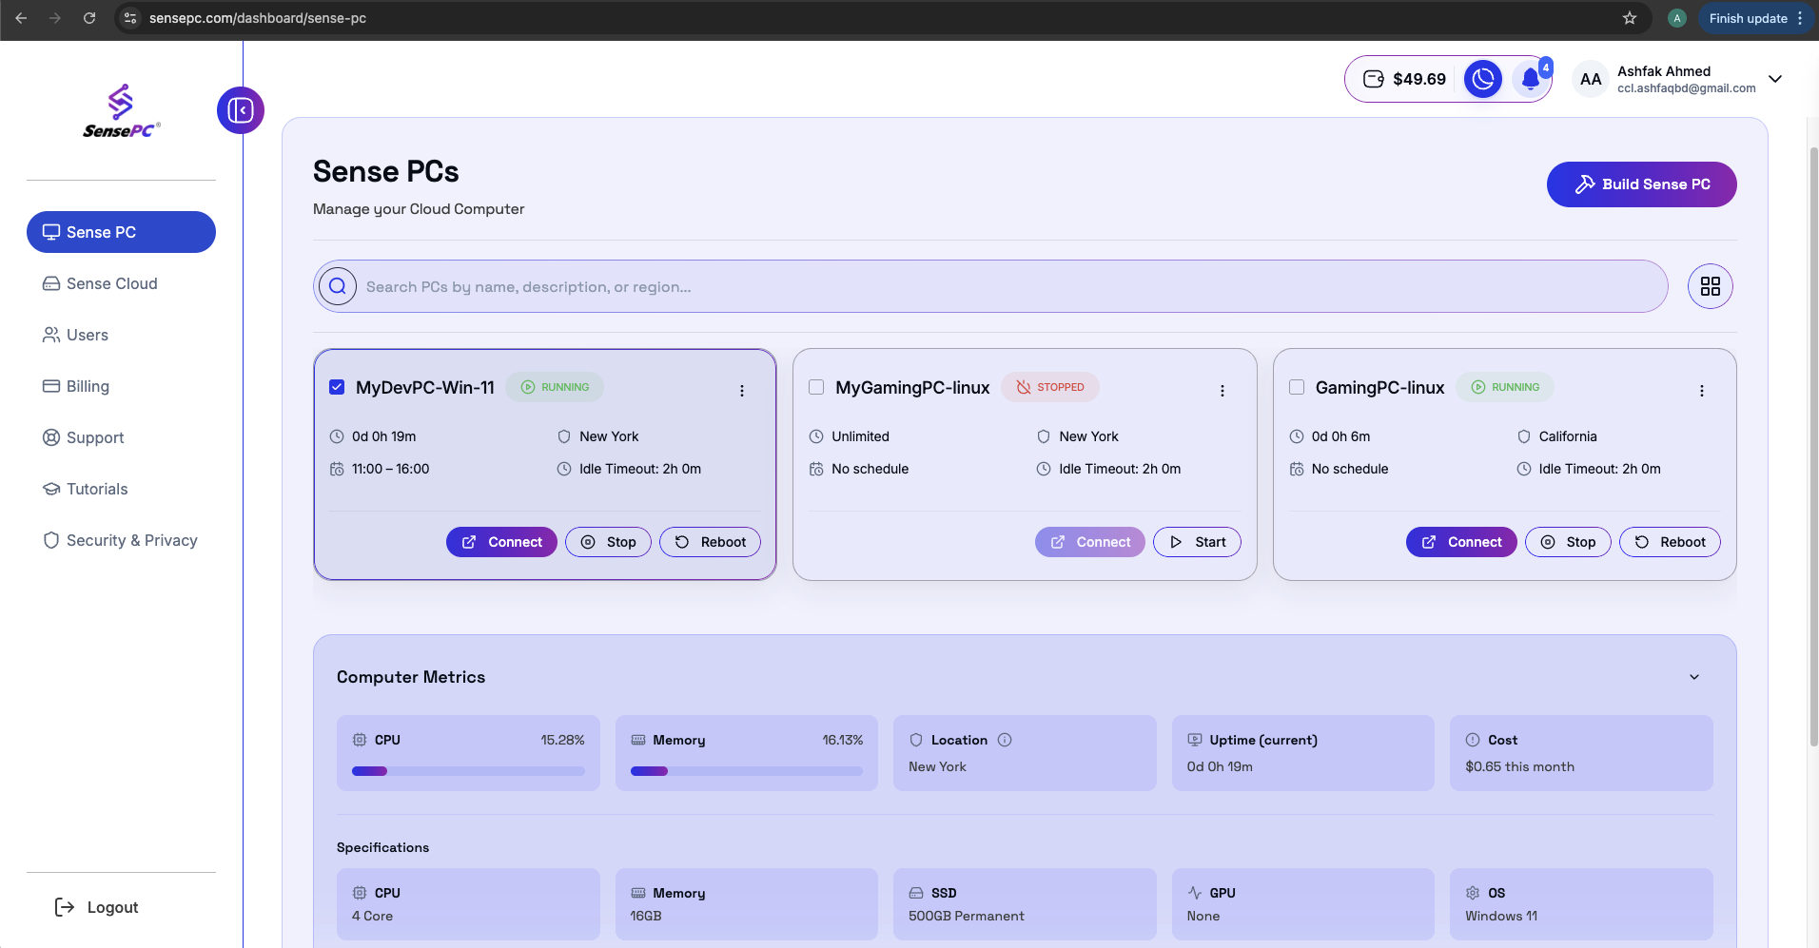
Task: Click the clock usage icon in header
Action: [x=1482, y=79]
